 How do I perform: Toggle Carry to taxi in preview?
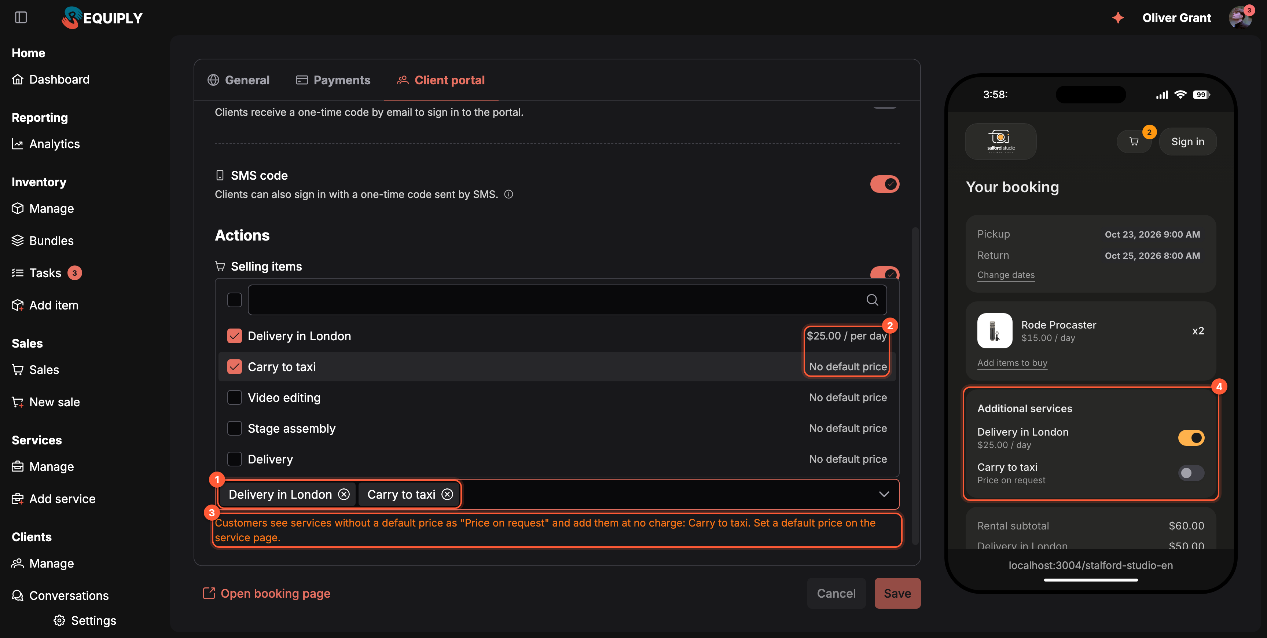1191,473
